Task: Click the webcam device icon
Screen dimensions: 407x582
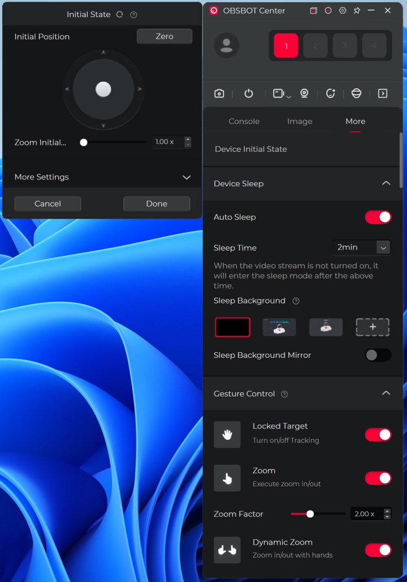Action: click(x=304, y=93)
